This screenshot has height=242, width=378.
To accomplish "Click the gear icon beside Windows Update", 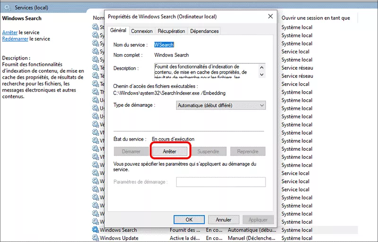I will pos(96,238).
